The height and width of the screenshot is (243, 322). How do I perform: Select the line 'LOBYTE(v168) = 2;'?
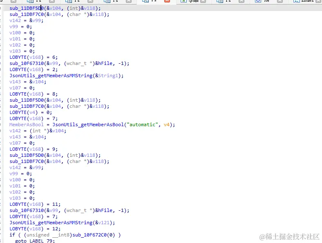34,69
